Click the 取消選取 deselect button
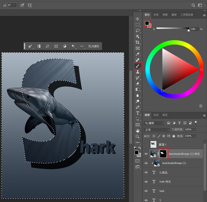This screenshot has width=207, height=202. click(x=94, y=46)
